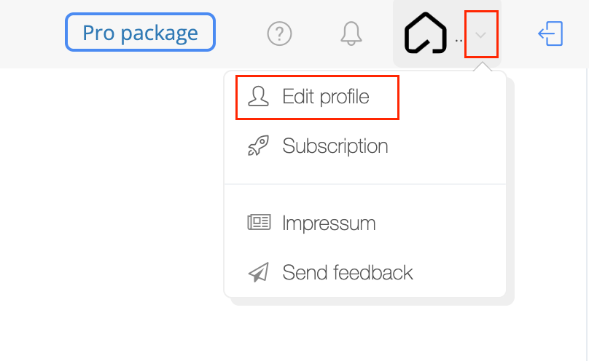
Task: Click the Pro package button
Action: [x=140, y=32]
